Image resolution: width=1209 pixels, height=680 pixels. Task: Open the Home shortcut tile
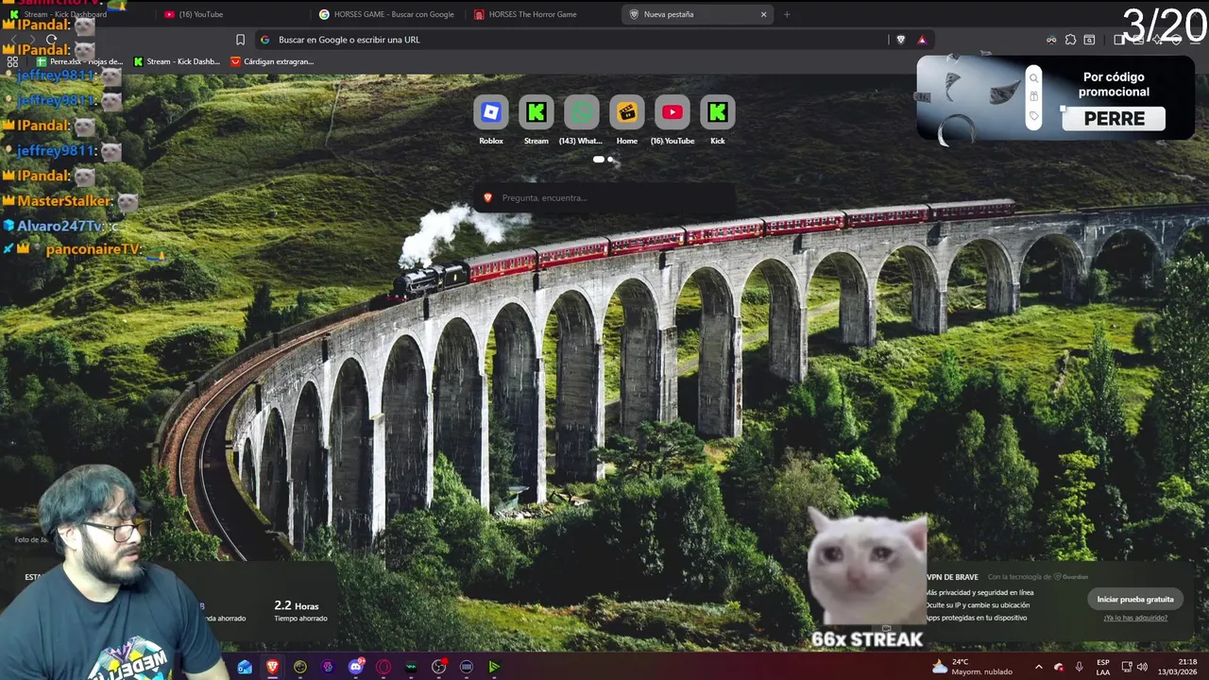627,120
